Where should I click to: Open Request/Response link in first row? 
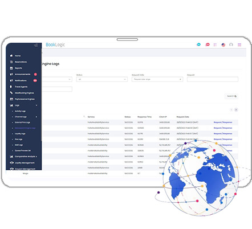click(223, 122)
